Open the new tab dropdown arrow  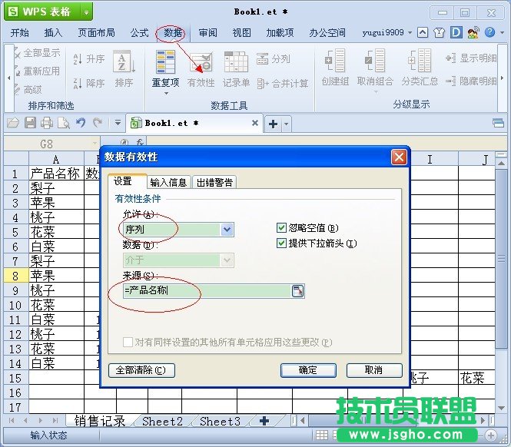coord(286,124)
